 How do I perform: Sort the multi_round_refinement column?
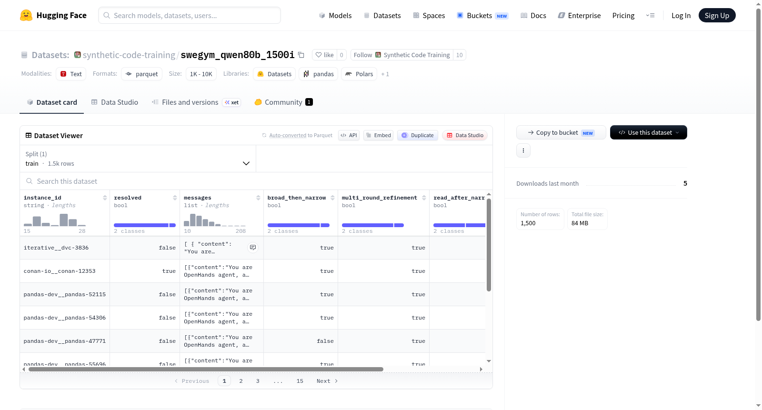coord(424,198)
